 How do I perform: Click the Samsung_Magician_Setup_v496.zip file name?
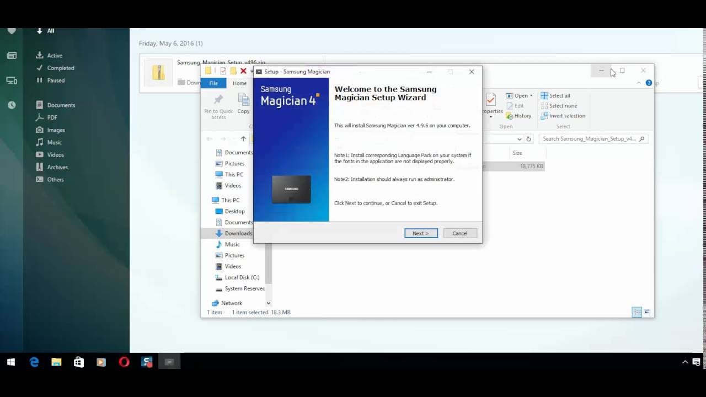(x=221, y=63)
